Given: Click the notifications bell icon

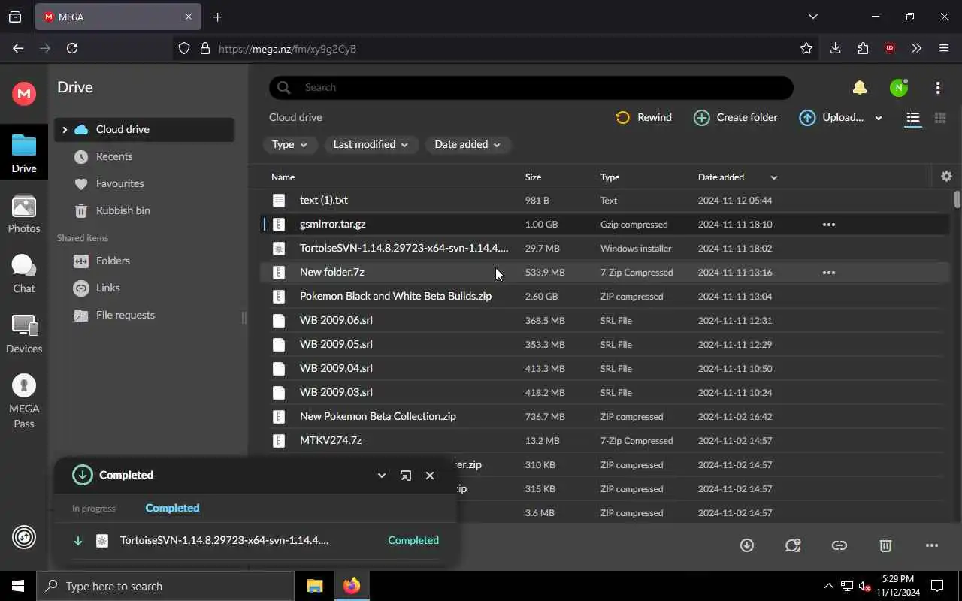Looking at the screenshot, I should coord(860,88).
